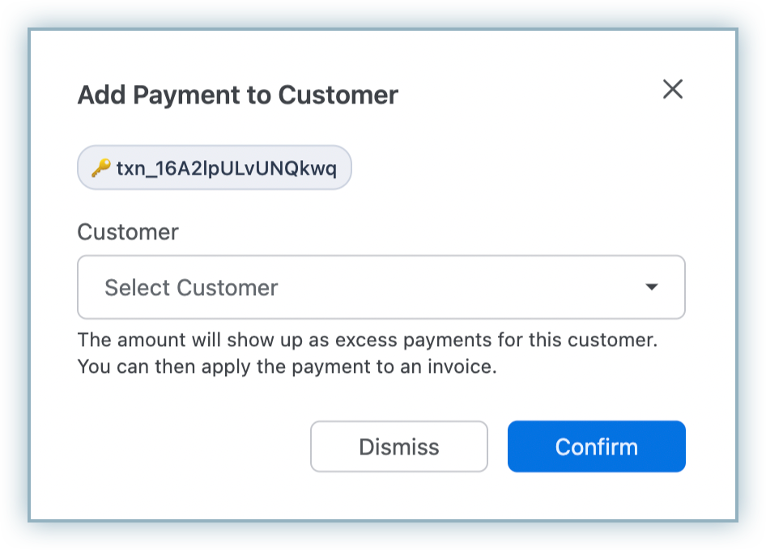Click the word "invoice" in helper text
The image size is (766, 550).
coord(463,366)
